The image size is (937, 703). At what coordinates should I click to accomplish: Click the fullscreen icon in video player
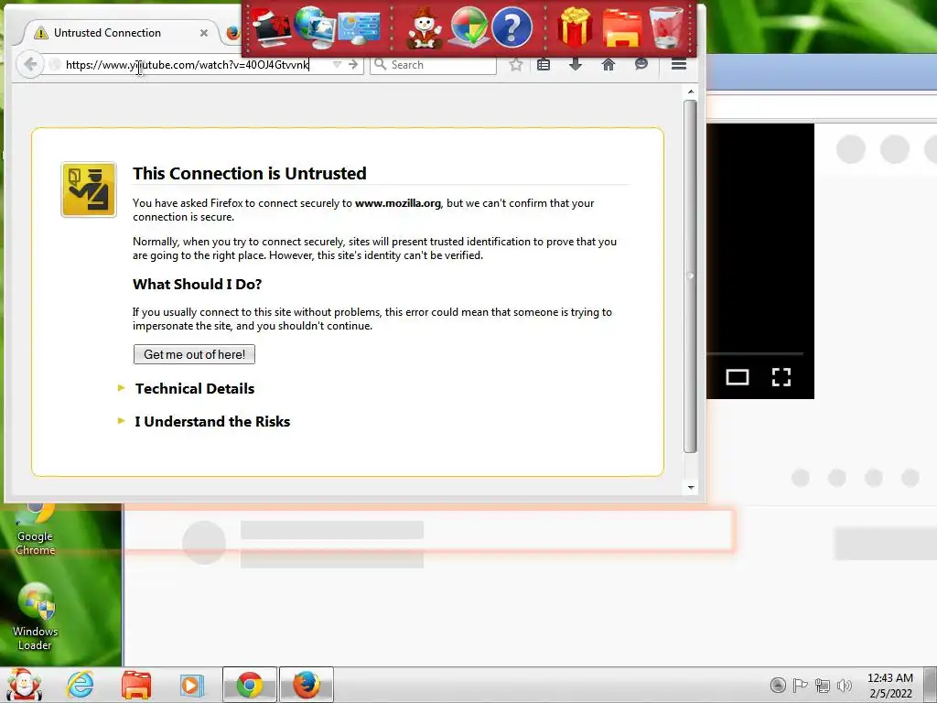(781, 377)
